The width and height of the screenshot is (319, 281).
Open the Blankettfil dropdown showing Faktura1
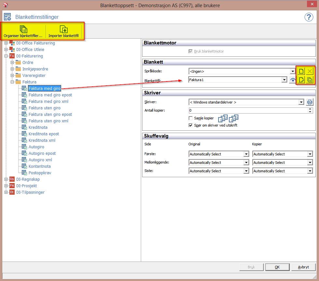pyautogui.click(x=284, y=80)
